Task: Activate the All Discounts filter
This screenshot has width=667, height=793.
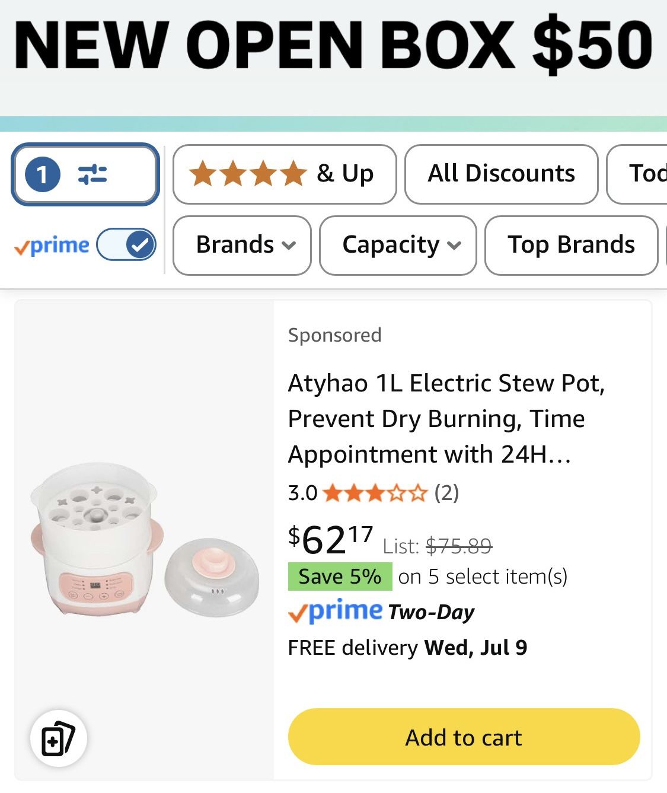Action: click(x=500, y=174)
